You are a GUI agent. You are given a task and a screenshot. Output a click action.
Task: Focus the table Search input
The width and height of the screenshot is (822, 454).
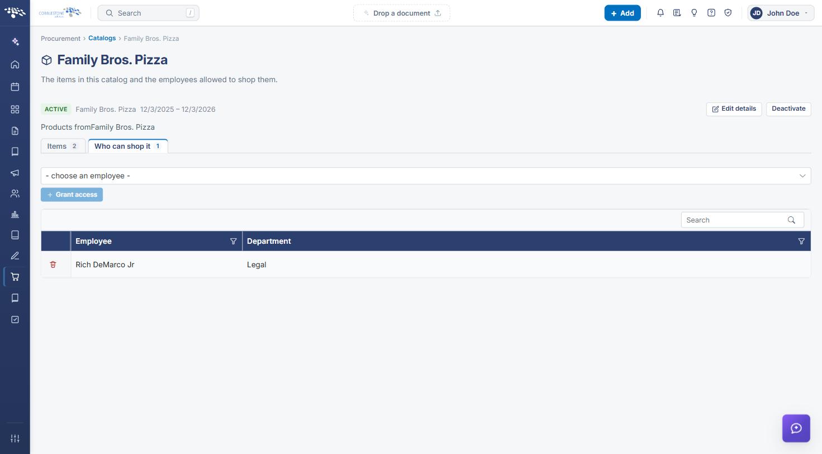(x=735, y=220)
